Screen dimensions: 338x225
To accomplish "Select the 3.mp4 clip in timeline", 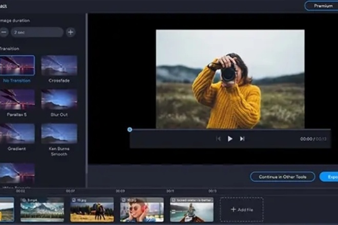I will [x=42, y=210].
